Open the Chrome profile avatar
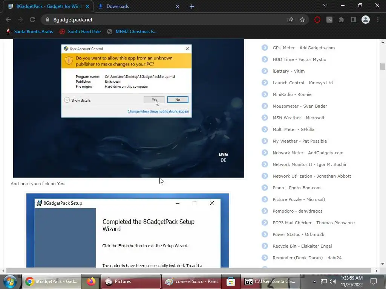Viewport: 386px width, 289px height. pyautogui.click(x=366, y=20)
